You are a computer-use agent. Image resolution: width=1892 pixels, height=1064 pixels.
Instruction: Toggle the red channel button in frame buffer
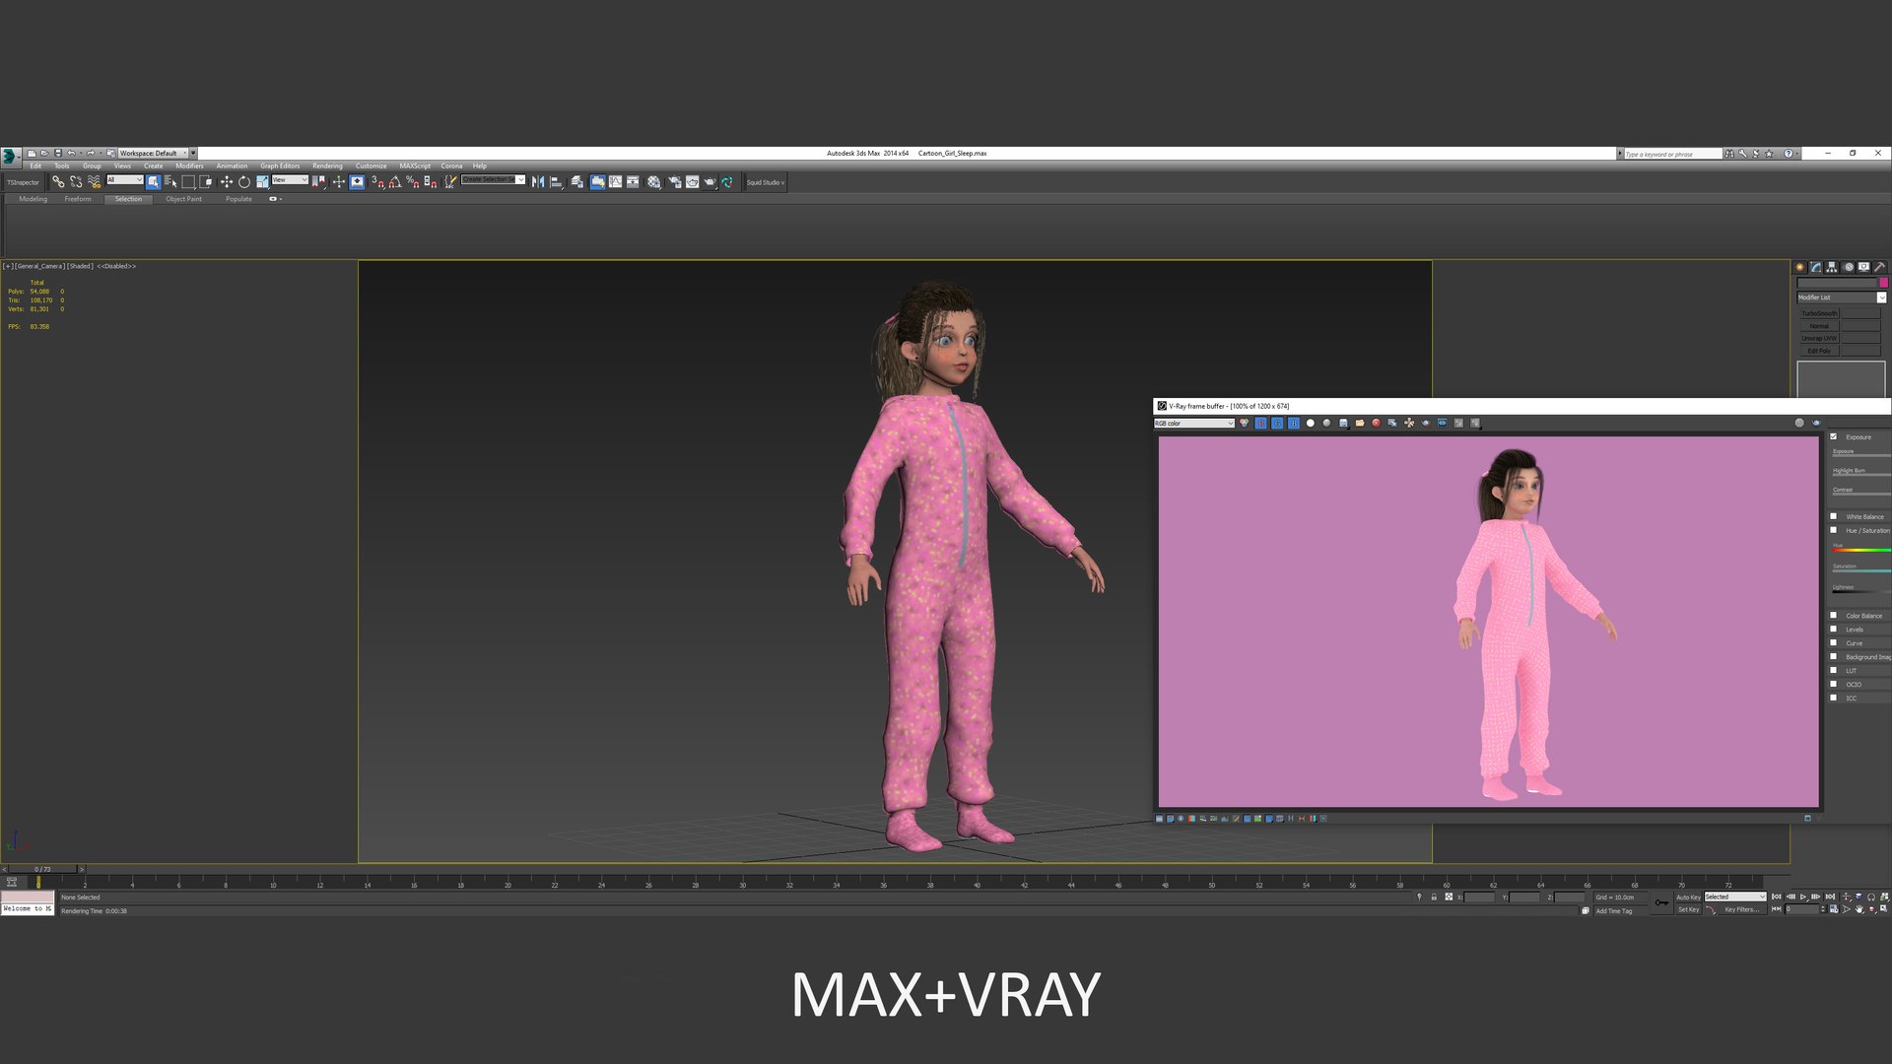tap(1260, 423)
